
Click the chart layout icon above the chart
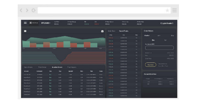pyautogui.click(x=25, y=31)
